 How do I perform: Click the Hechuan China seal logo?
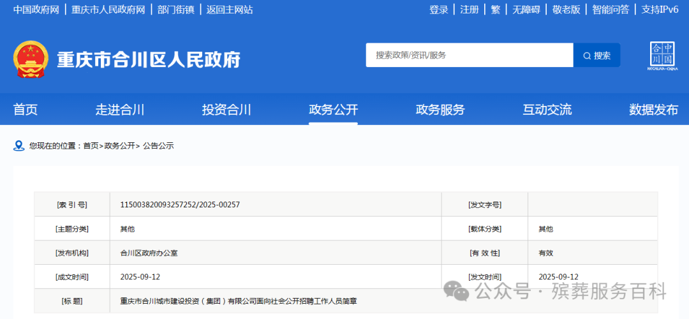(x=662, y=56)
